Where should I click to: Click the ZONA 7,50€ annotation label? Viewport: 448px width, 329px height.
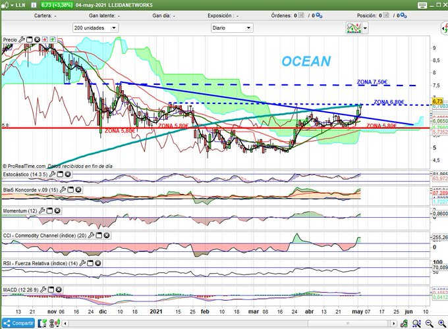(372, 82)
